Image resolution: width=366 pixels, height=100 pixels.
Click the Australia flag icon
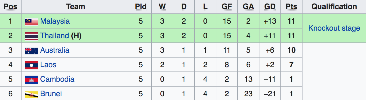[x=31, y=51]
